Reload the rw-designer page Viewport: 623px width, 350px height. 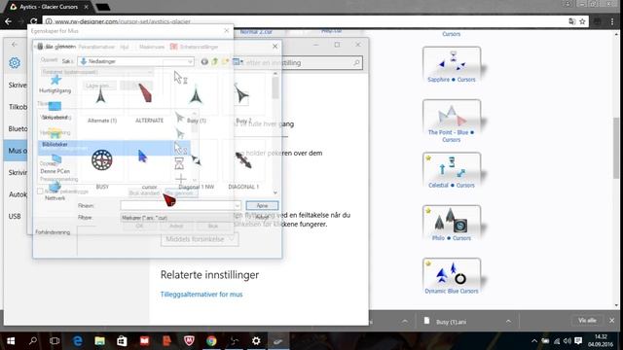coord(34,21)
